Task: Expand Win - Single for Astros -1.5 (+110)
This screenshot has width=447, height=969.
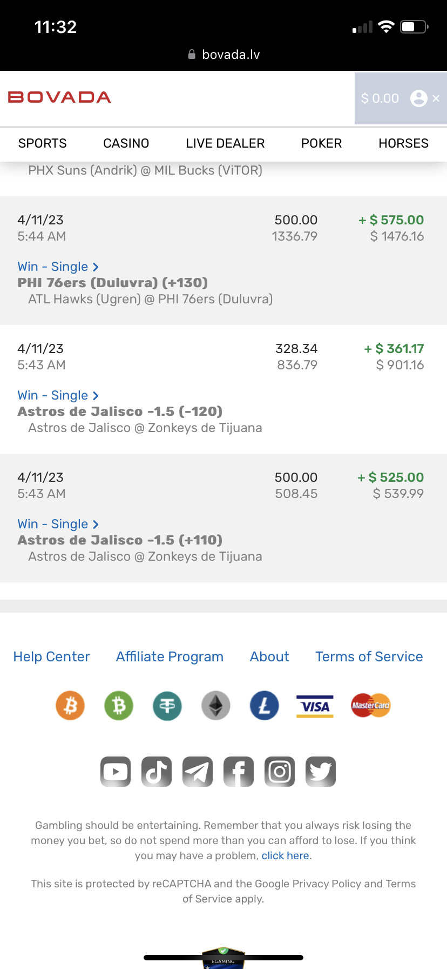Action: [58, 525]
